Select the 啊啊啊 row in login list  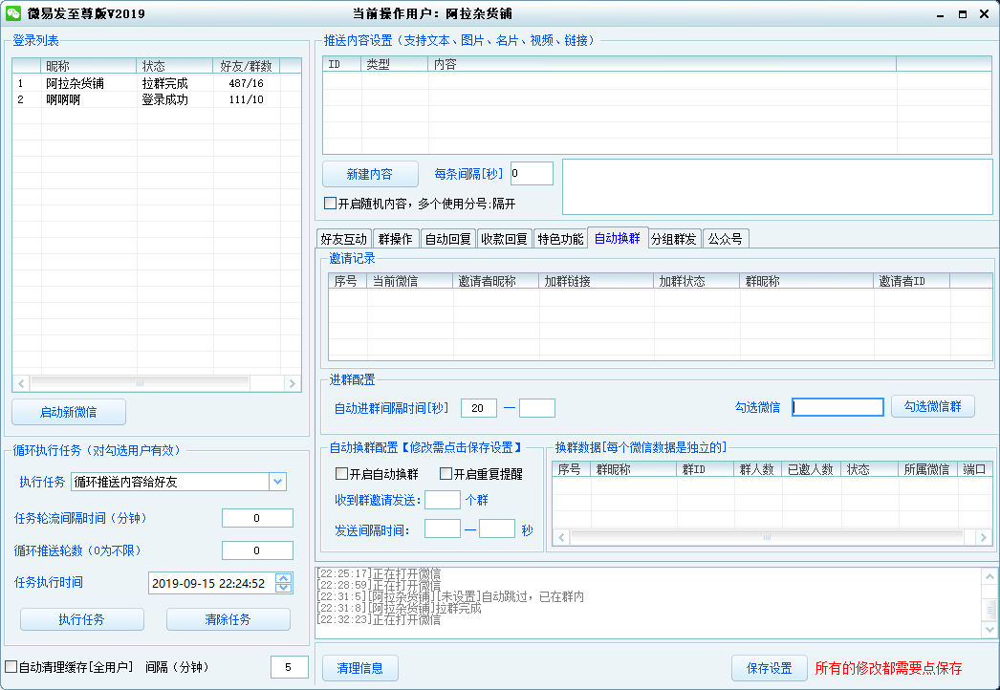click(156, 99)
